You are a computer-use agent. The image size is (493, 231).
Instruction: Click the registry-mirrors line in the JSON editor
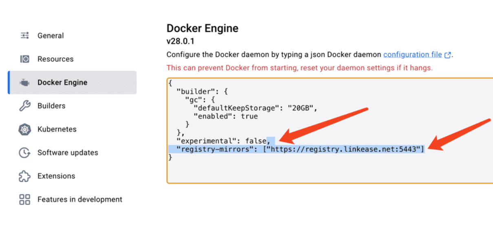[x=301, y=149]
